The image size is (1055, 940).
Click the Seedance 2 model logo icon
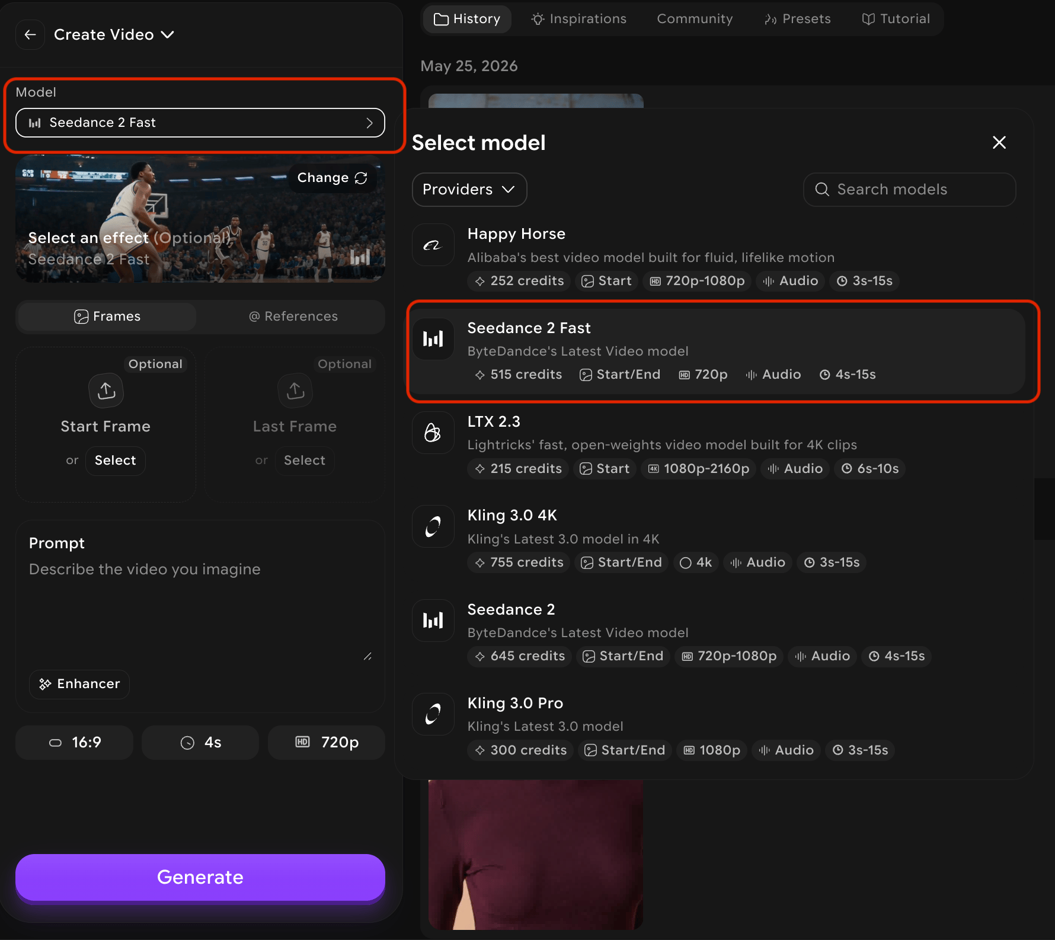click(x=433, y=621)
